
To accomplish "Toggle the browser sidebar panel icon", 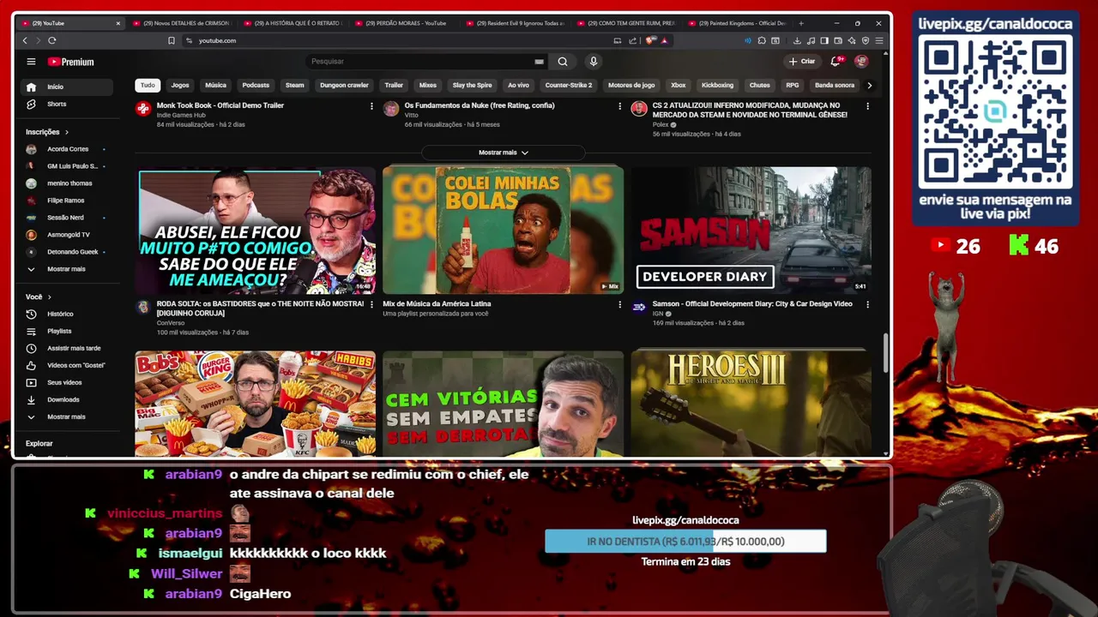I will (x=824, y=40).
